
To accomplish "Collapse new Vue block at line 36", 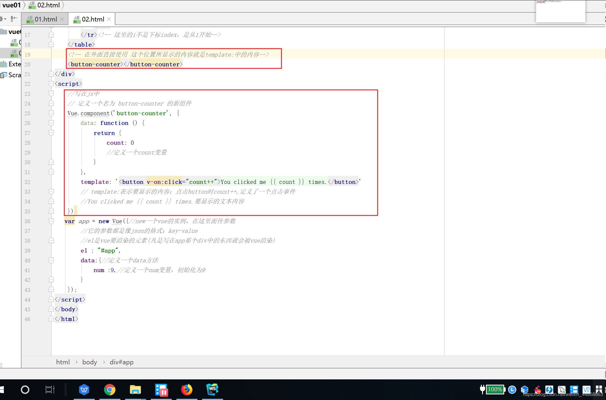I will pos(51,221).
